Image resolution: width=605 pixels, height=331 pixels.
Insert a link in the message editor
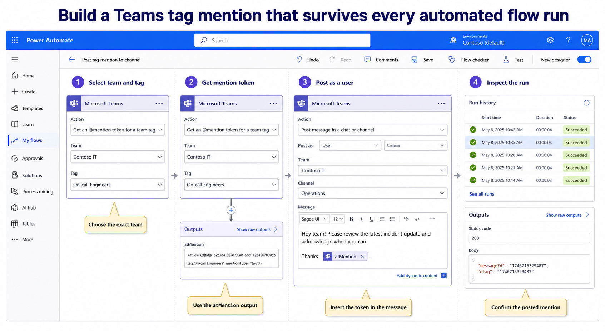(406, 219)
